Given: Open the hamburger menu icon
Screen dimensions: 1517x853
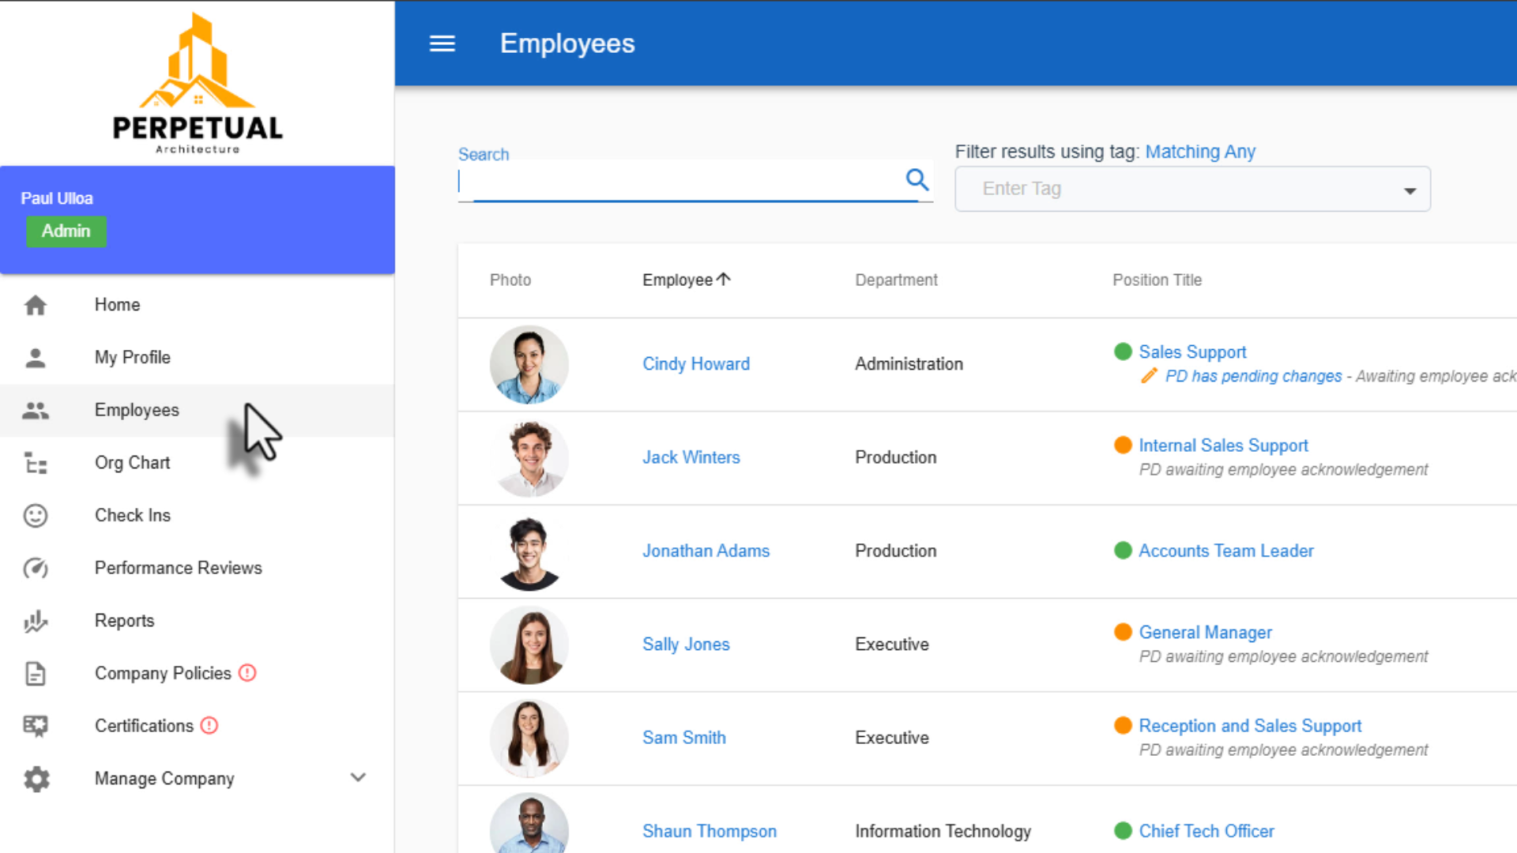Looking at the screenshot, I should 442,43.
